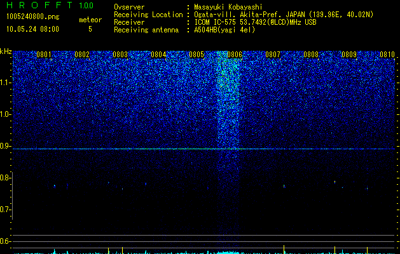
Task: Click the 0809 time marker
Action: point(349,55)
